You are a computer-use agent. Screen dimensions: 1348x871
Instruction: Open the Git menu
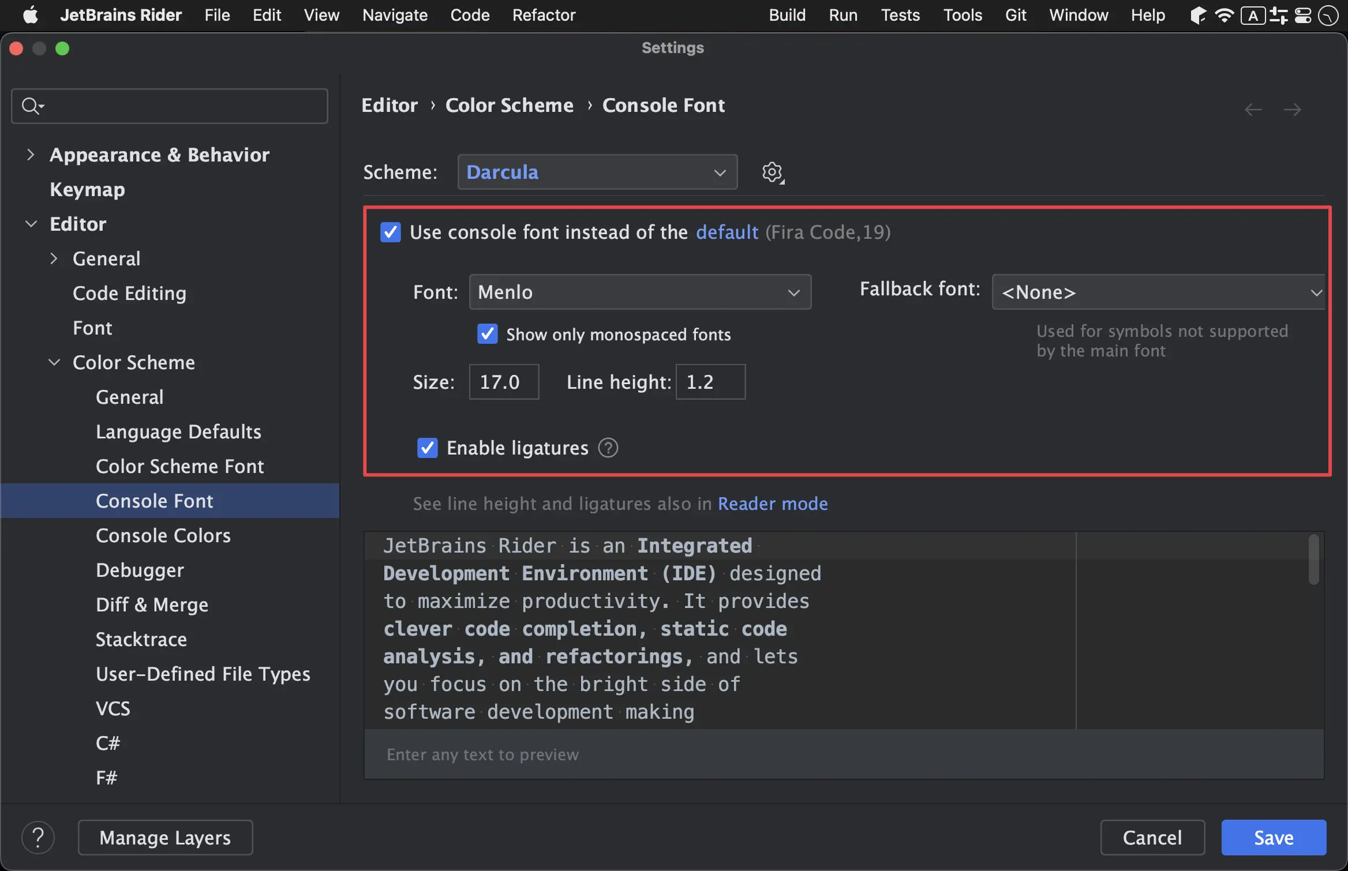click(1016, 15)
